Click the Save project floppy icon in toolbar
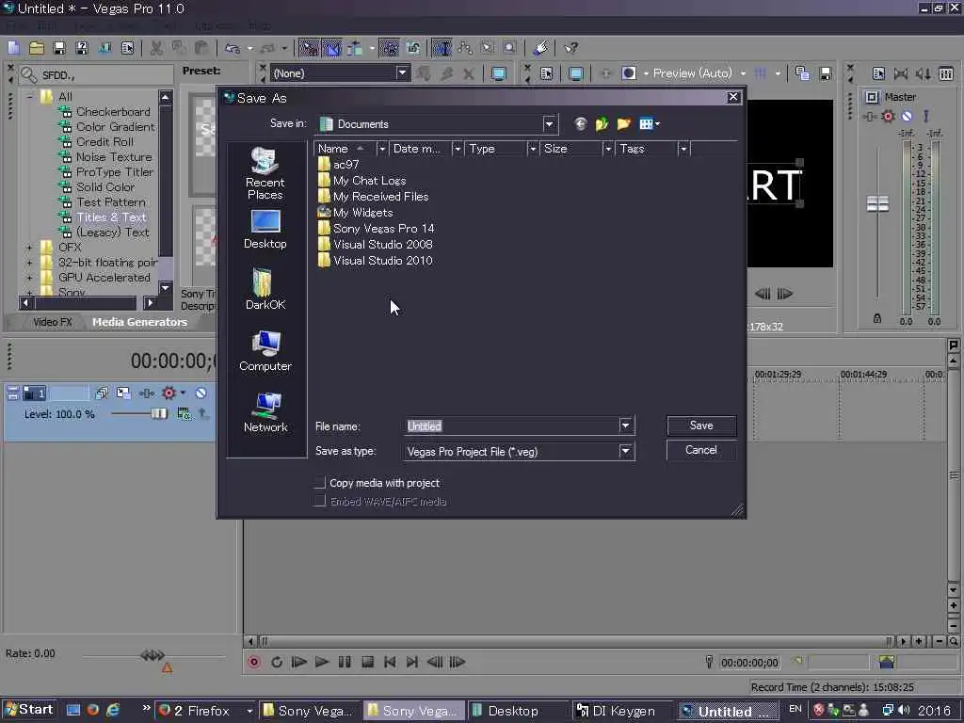 click(x=59, y=48)
